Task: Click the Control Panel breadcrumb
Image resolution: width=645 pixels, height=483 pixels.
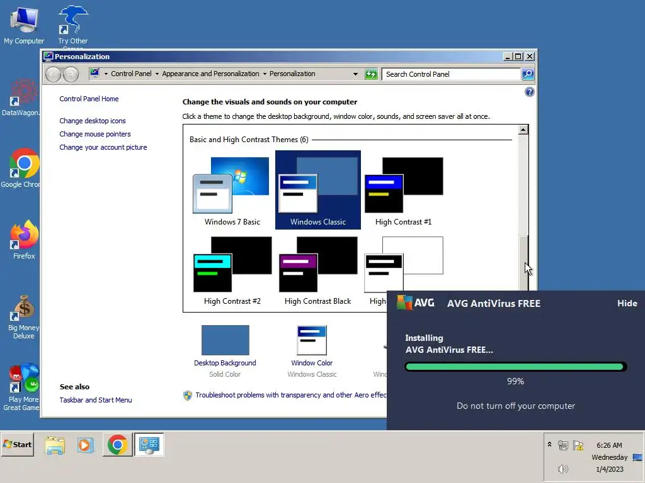Action: pos(131,74)
